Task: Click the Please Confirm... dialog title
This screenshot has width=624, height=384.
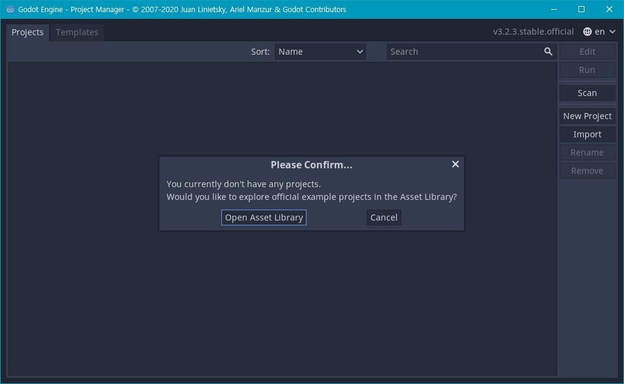Action: click(311, 165)
